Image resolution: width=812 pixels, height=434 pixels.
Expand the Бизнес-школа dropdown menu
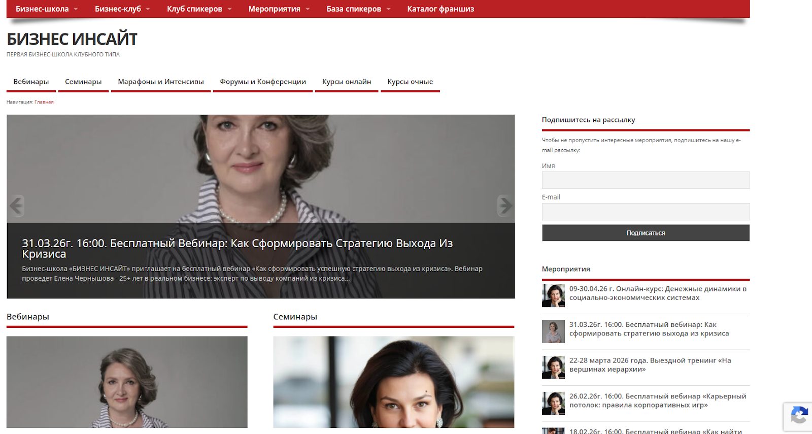tap(47, 9)
